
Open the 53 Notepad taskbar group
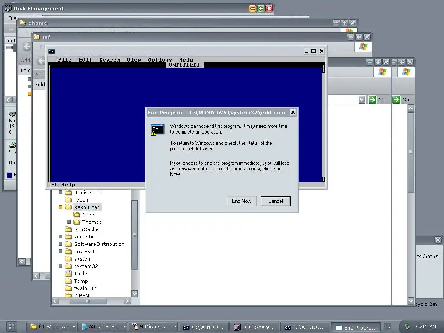point(102,326)
